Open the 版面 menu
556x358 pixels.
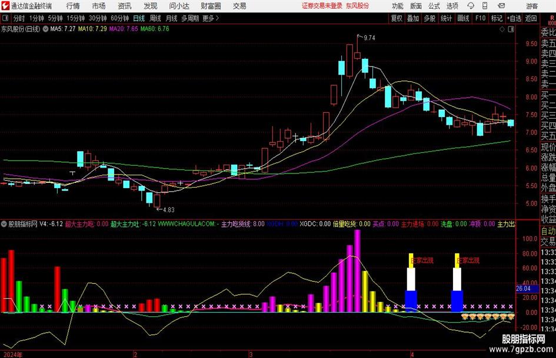point(416,6)
